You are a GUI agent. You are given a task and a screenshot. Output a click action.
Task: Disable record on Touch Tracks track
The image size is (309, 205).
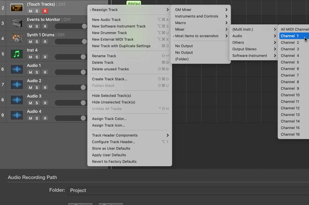(45, 11)
